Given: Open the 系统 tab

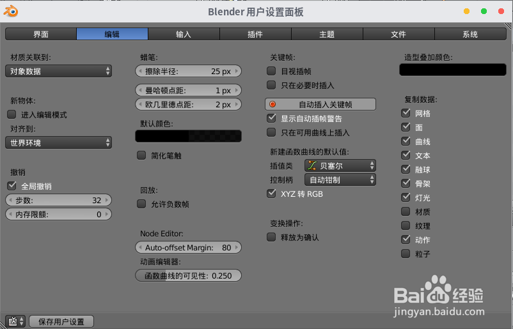Looking at the screenshot, I should click(471, 34).
